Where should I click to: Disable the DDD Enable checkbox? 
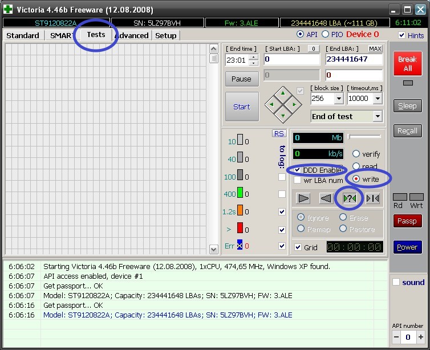tap(297, 170)
